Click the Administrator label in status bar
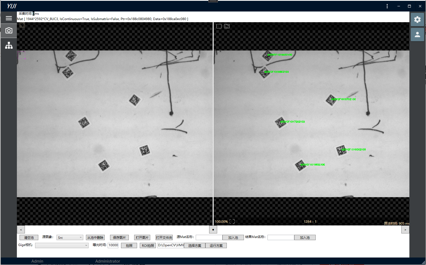The image size is (426, 265). click(108, 261)
